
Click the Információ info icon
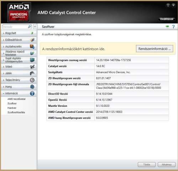coord(32,93)
